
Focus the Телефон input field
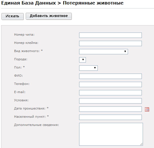point(110,85)
